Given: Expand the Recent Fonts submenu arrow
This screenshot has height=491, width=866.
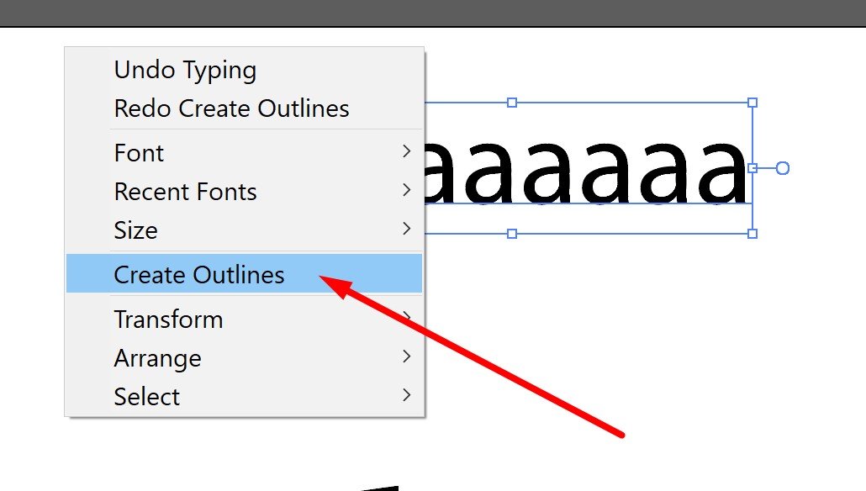Looking at the screenshot, I should point(407,190).
